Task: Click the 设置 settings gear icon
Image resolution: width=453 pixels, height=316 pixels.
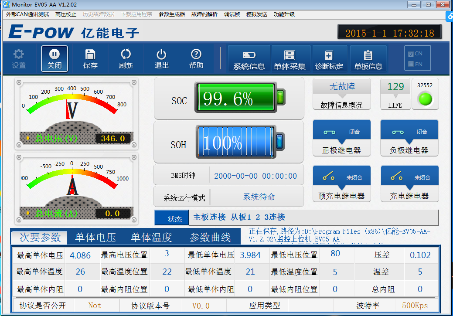Action: (x=18, y=58)
